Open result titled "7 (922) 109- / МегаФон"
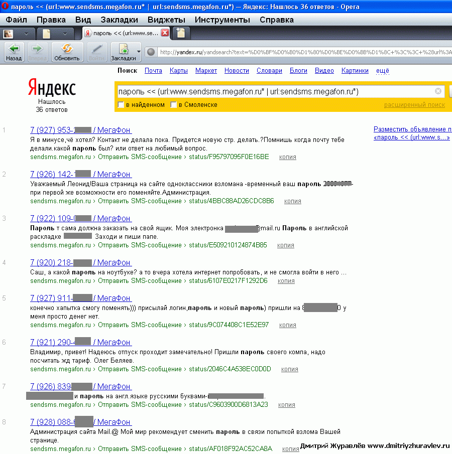Viewport: 452px width, 454px height. tap(81, 218)
